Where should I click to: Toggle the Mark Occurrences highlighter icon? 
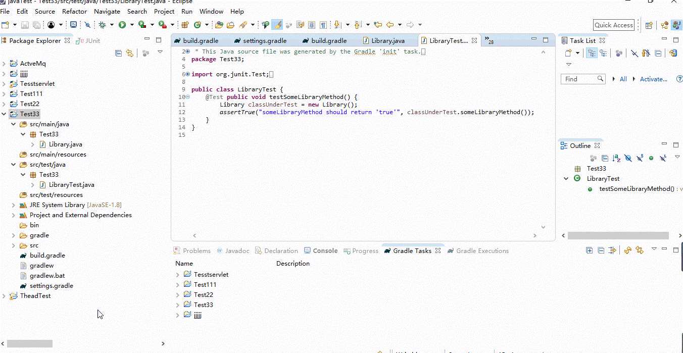(277, 25)
